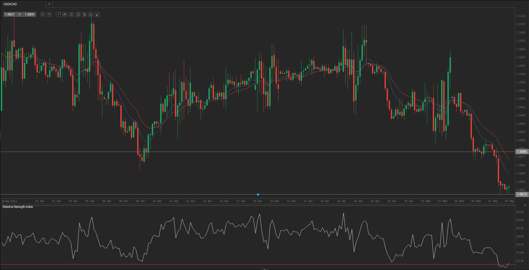The height and width of the screenshot is (270, 529).
Task: Select the 1.0813 horizontal line price tag
Action: click(x=522, y=194)
